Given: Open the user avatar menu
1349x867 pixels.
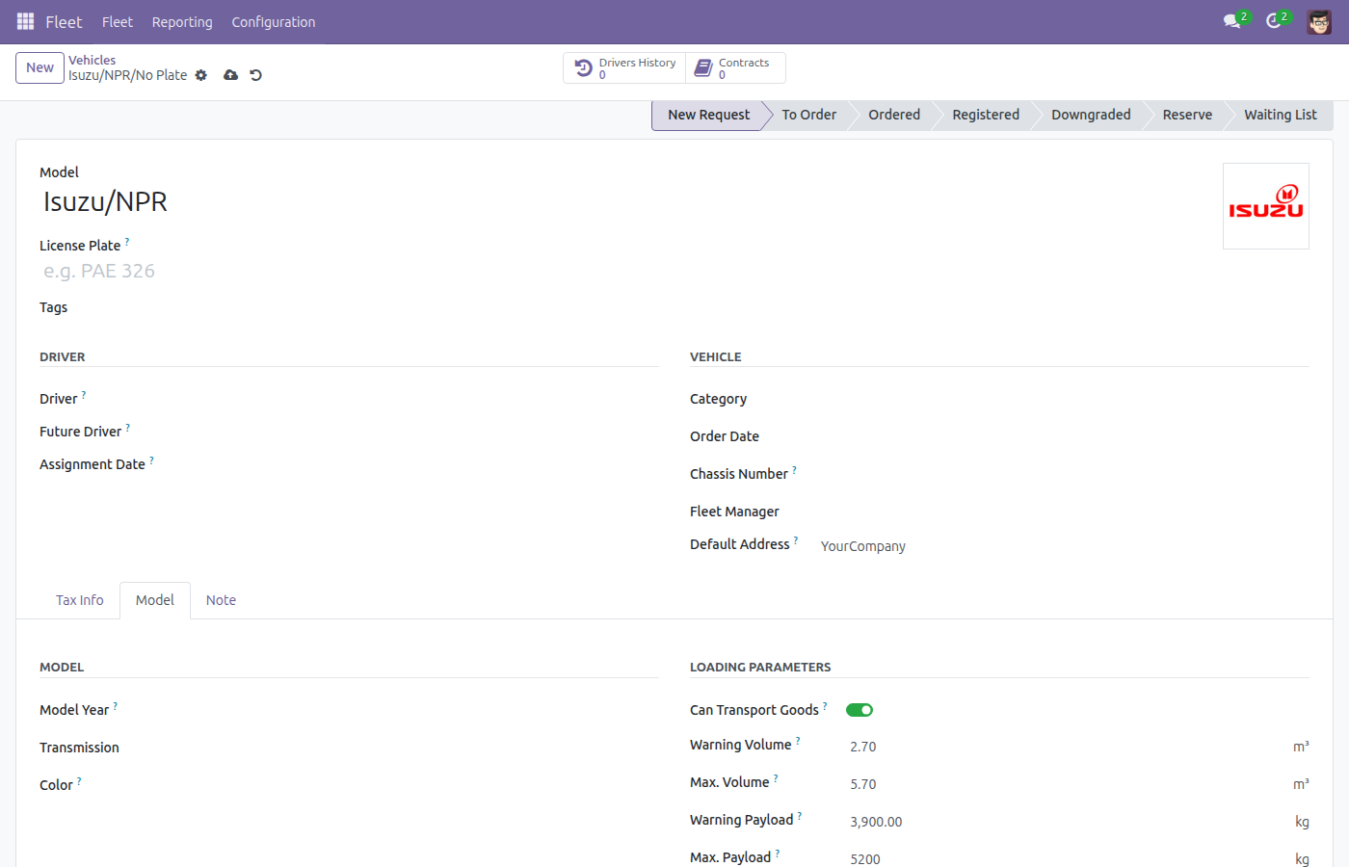Looking at the screenshot, I should click(x=1319, y=21).
